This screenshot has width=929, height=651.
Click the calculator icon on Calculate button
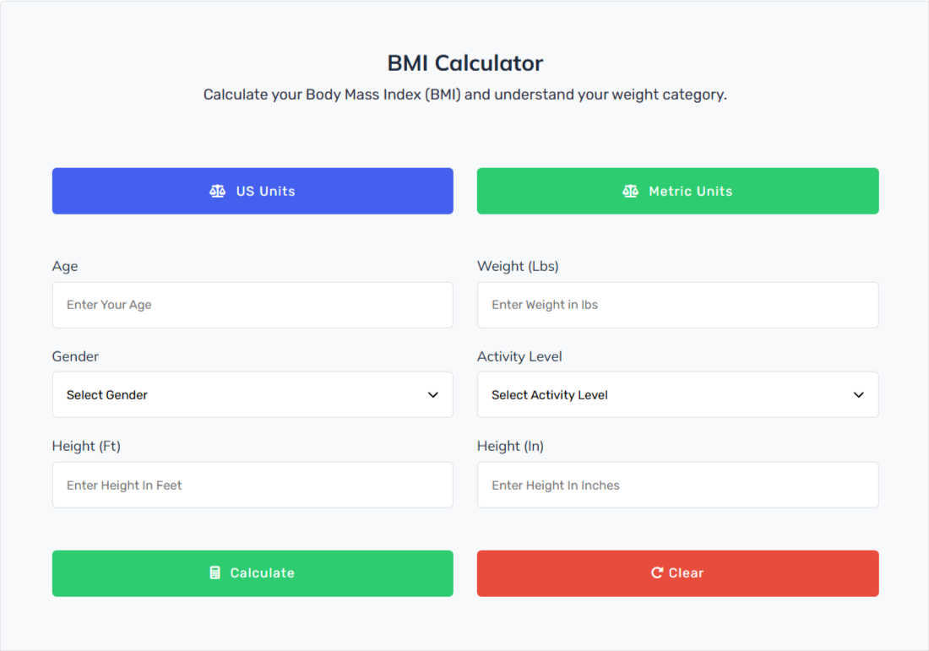[x=215, y=572]
